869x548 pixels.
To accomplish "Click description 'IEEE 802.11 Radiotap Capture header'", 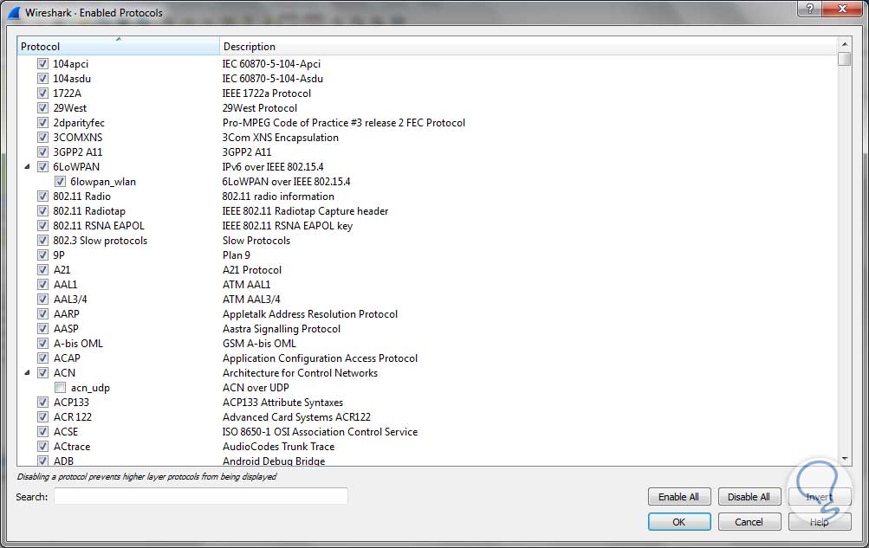I will tap(305, 211).
